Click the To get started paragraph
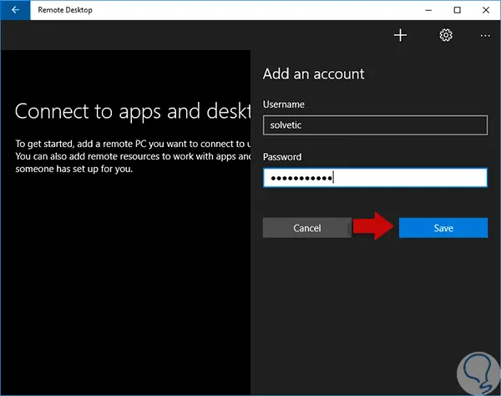The image size is (501, 396). (x=133, y=156)
